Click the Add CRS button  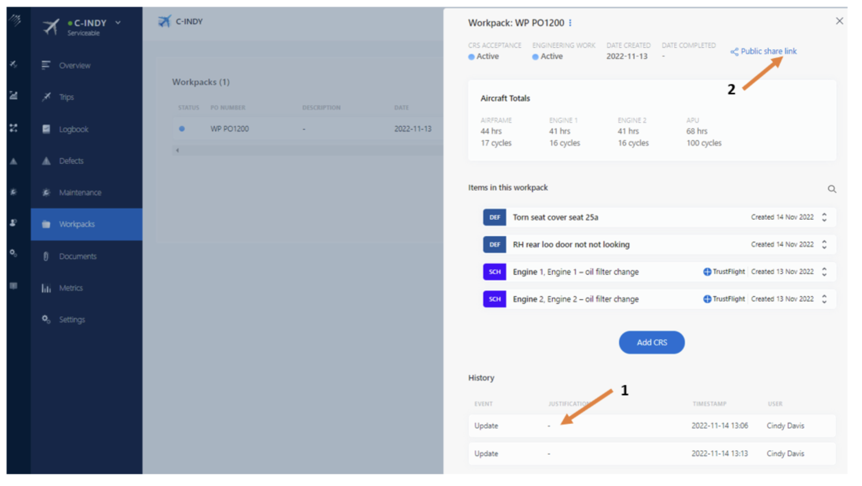click(x=651, y=343)
